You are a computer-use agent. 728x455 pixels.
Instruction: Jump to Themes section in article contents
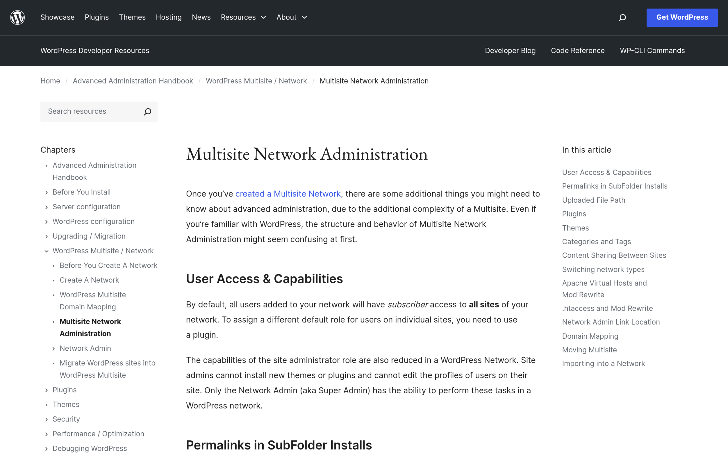coord(576,228)
